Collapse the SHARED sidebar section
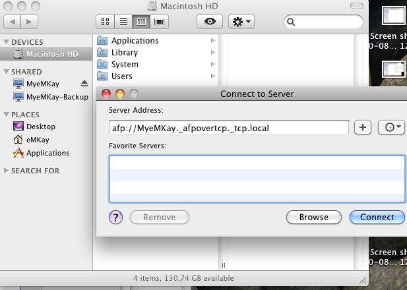 click(x=6, y=72)
